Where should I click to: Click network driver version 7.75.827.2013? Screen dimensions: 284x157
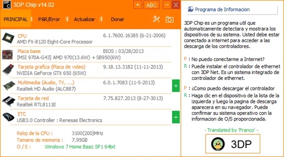pyautogui.click(x=133, y=98)
